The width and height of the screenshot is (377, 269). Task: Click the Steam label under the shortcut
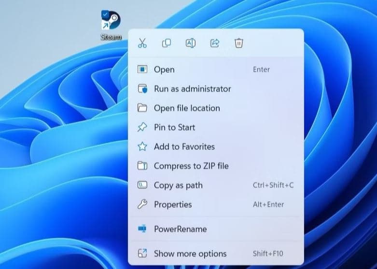(x=111, y=37)
